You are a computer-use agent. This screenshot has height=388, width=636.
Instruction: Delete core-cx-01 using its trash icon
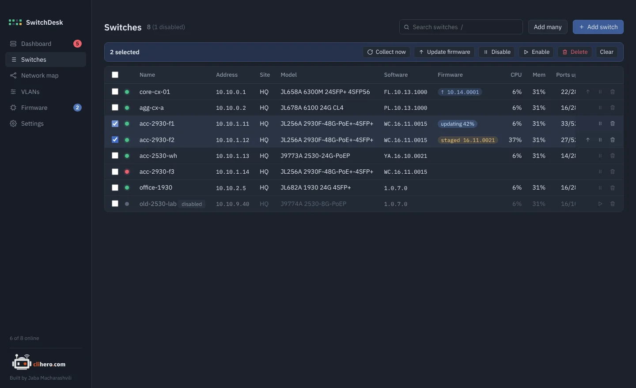click(613, 92)
